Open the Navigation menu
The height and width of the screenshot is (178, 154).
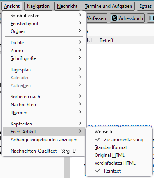(x=38, y=6)
